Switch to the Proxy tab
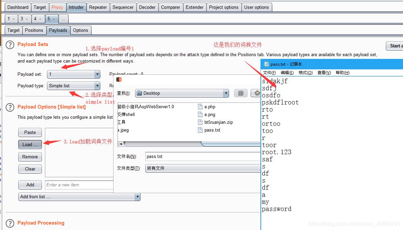This screenshot has height=230, width=403. 57,7
